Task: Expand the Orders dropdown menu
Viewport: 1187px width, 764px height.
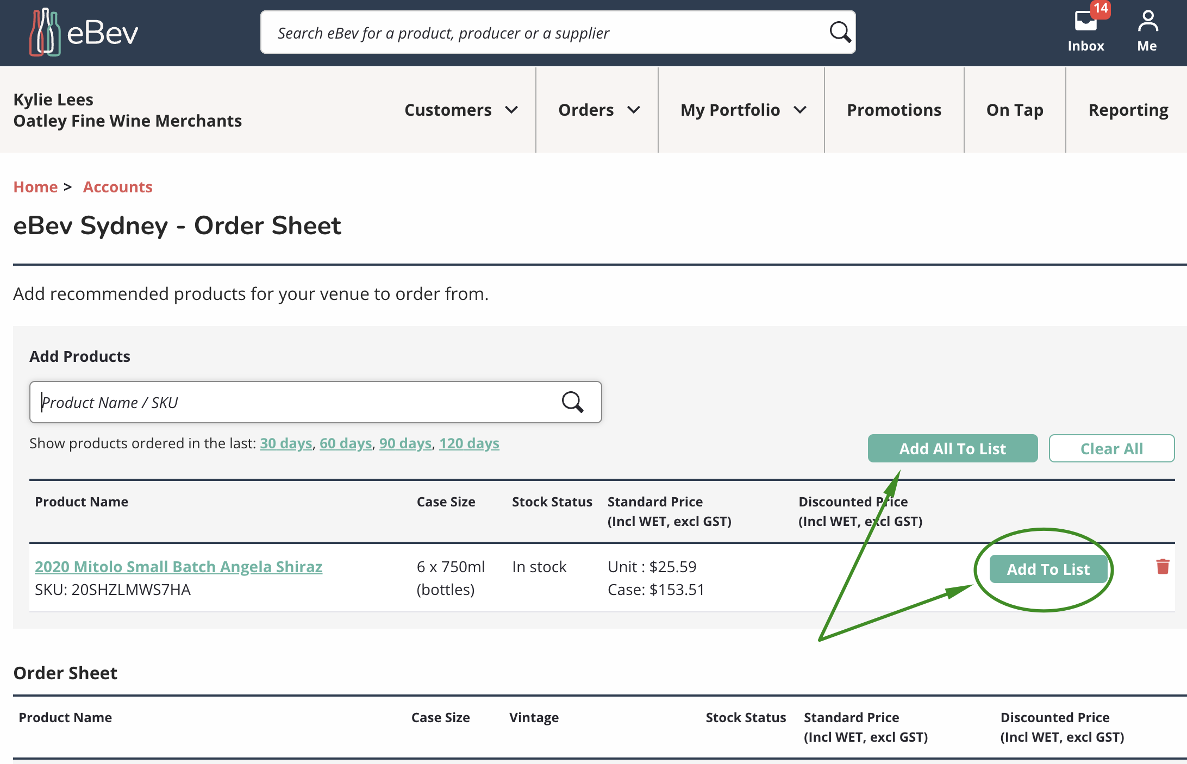Action: tap(598, 110)
